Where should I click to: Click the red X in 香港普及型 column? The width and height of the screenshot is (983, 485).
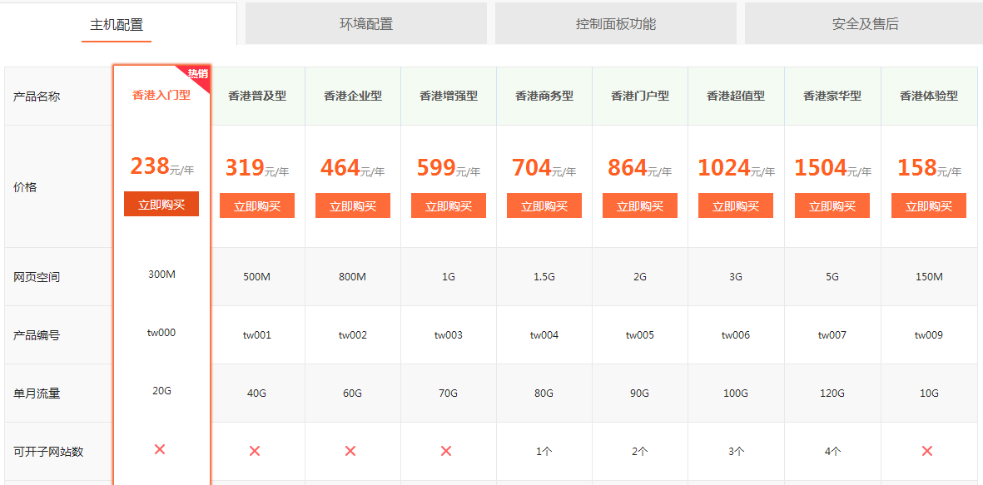255,451
